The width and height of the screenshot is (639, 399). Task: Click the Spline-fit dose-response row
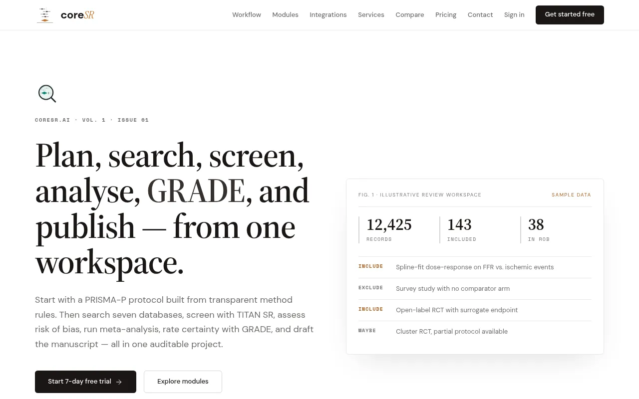(475, 267)
